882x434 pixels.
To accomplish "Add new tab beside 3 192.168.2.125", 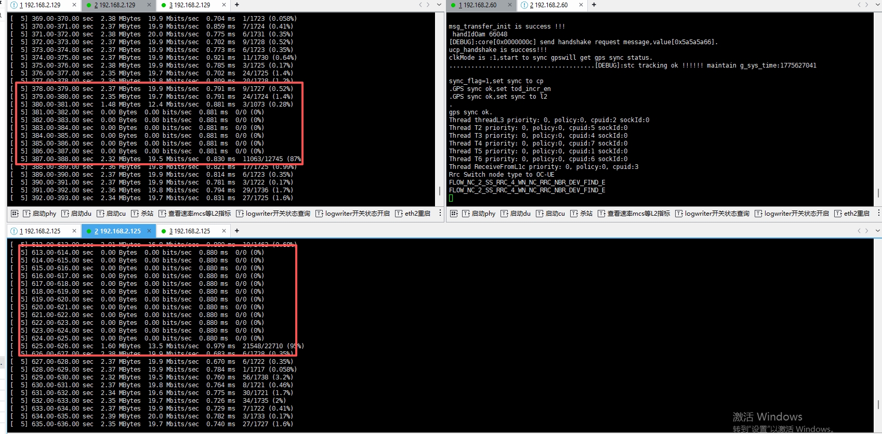I will point(237,231).
